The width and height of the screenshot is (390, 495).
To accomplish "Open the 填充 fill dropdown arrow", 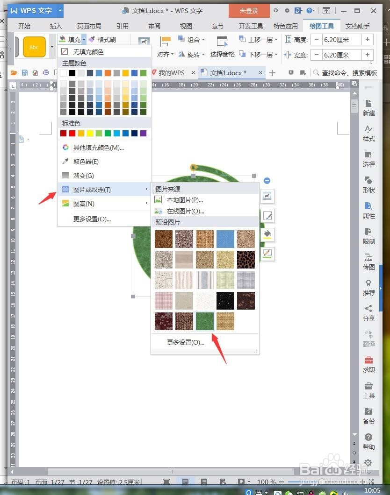I will 84,40.
